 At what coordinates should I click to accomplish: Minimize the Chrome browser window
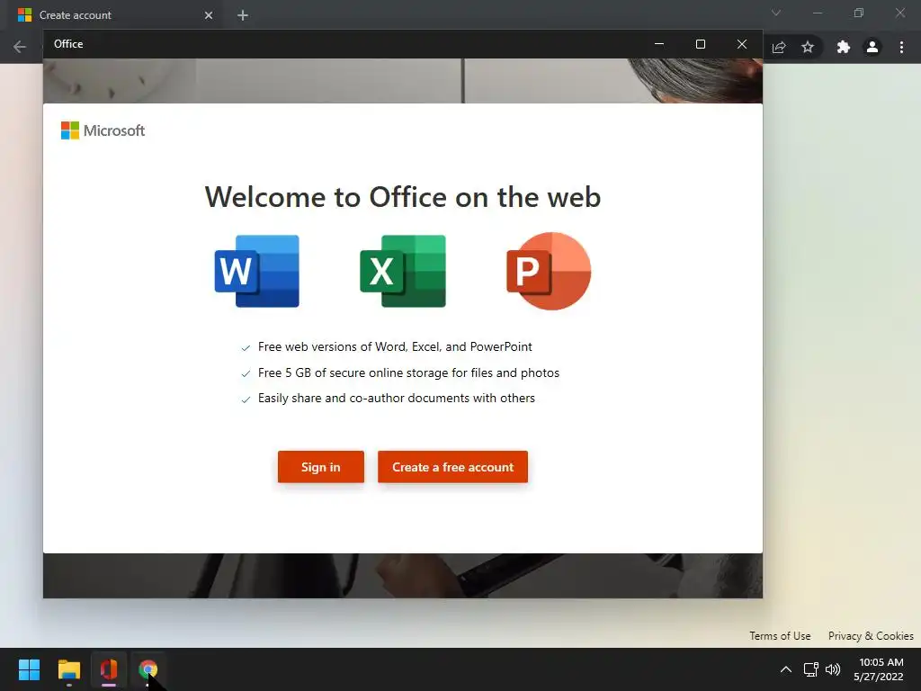click(x=817, y=13)
